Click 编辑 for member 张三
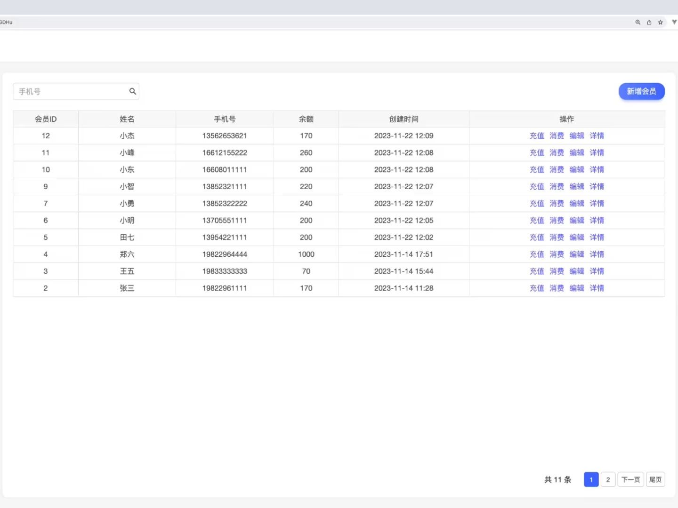This screenshot has width=678, height=508. pyautogui.click(x=577, y=288)
